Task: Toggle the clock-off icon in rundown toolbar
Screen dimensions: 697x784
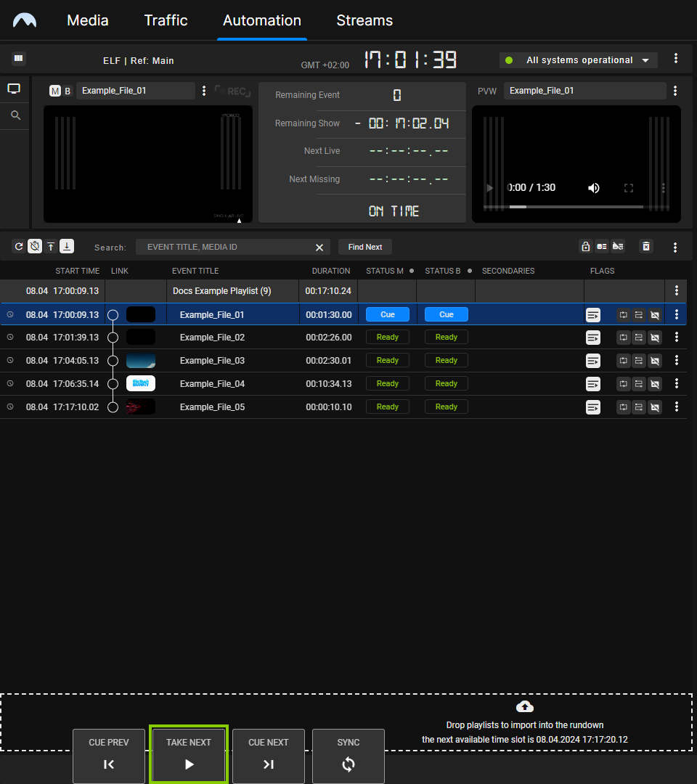Action: coord(35,247)
